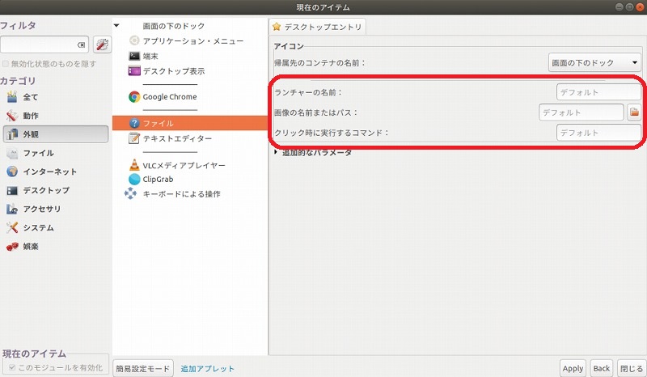Screen dimensions: 647x377
Task: Select VLCメディアプレイヤー row label
Action: point(184,165)
